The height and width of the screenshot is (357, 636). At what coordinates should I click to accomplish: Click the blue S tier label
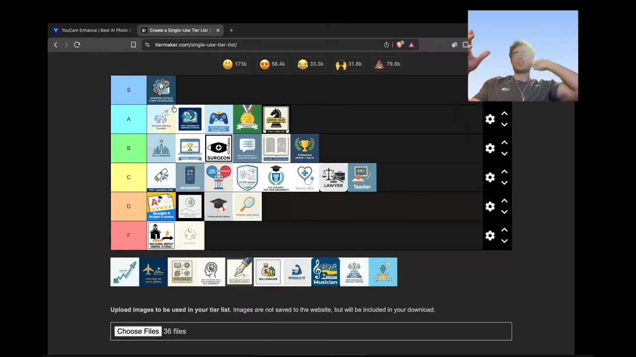pos(129,90)
